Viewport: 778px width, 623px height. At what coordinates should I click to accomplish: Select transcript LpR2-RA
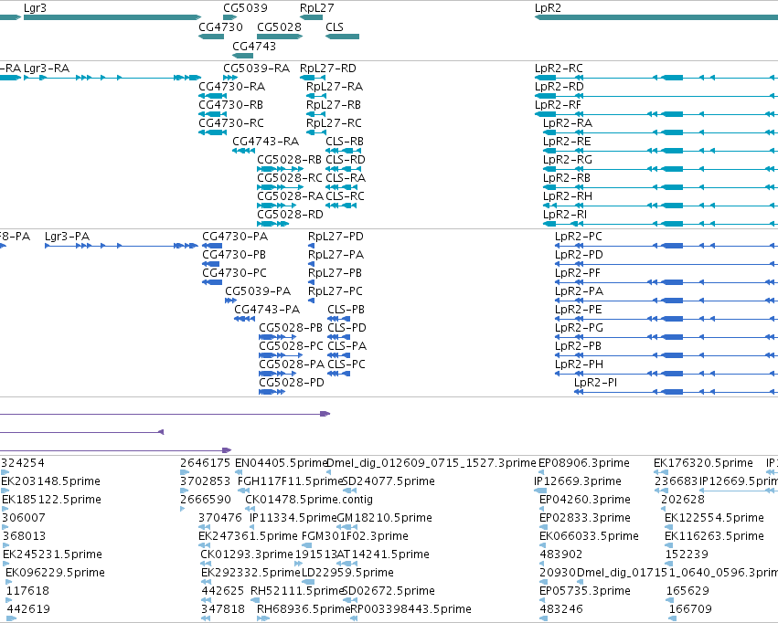568,123
